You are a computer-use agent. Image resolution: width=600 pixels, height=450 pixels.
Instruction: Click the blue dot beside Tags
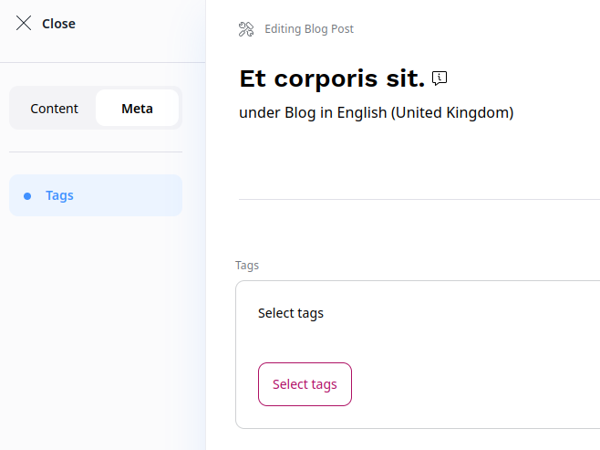click(27, 195)
